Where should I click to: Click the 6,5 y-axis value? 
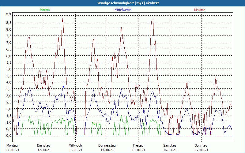click(9, 49)
